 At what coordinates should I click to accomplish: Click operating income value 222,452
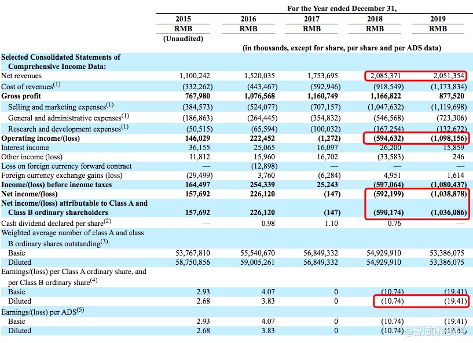point(262,138)
